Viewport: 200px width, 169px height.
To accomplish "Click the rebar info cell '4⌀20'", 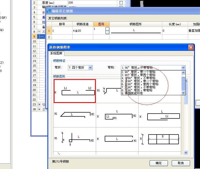I will click(83, 31).
